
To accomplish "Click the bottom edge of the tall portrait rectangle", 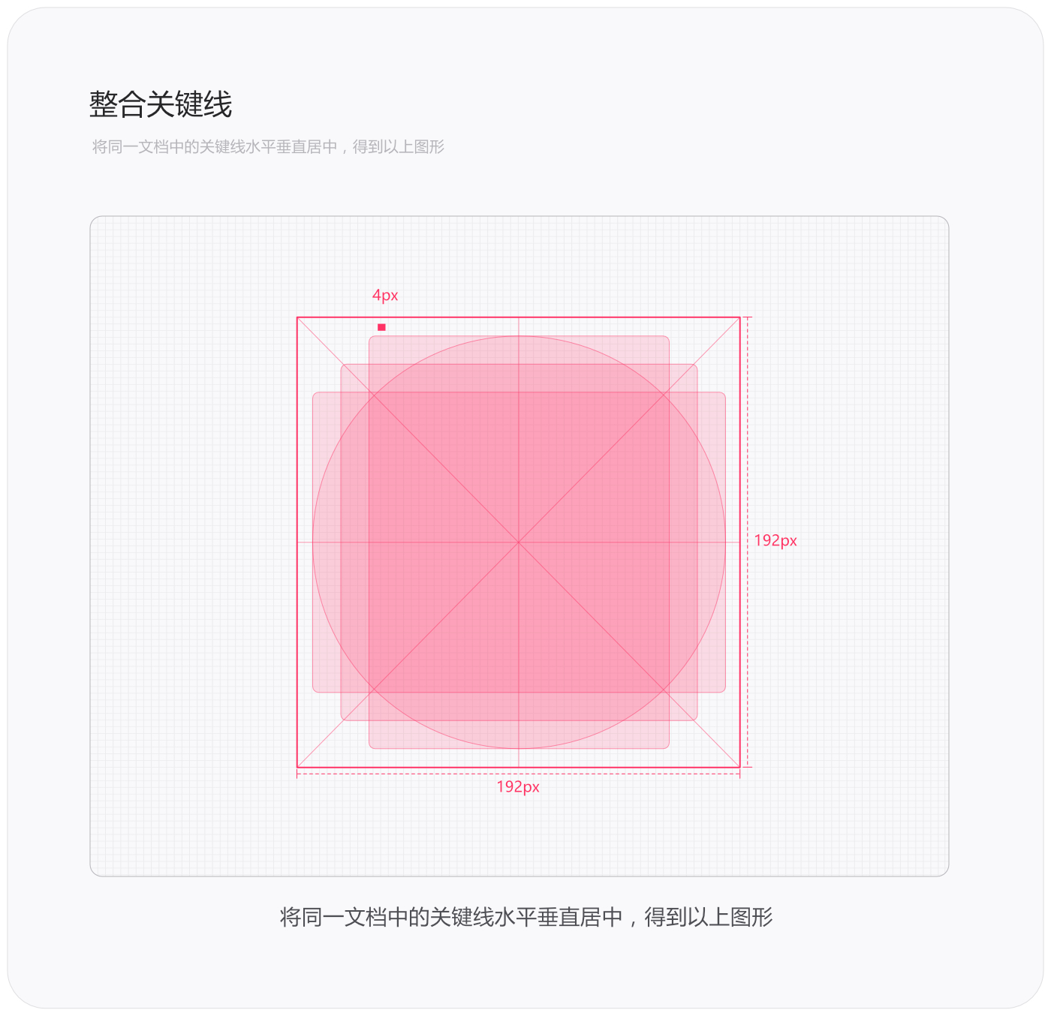I will (519, 748).
